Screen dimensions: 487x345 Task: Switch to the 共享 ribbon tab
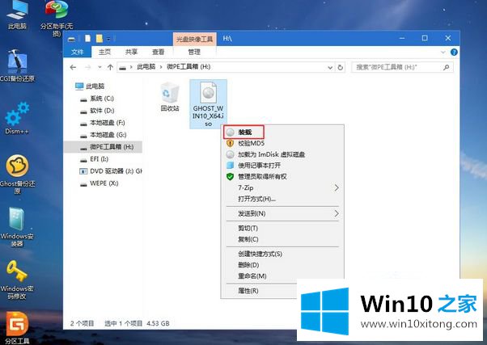point(131,52)
